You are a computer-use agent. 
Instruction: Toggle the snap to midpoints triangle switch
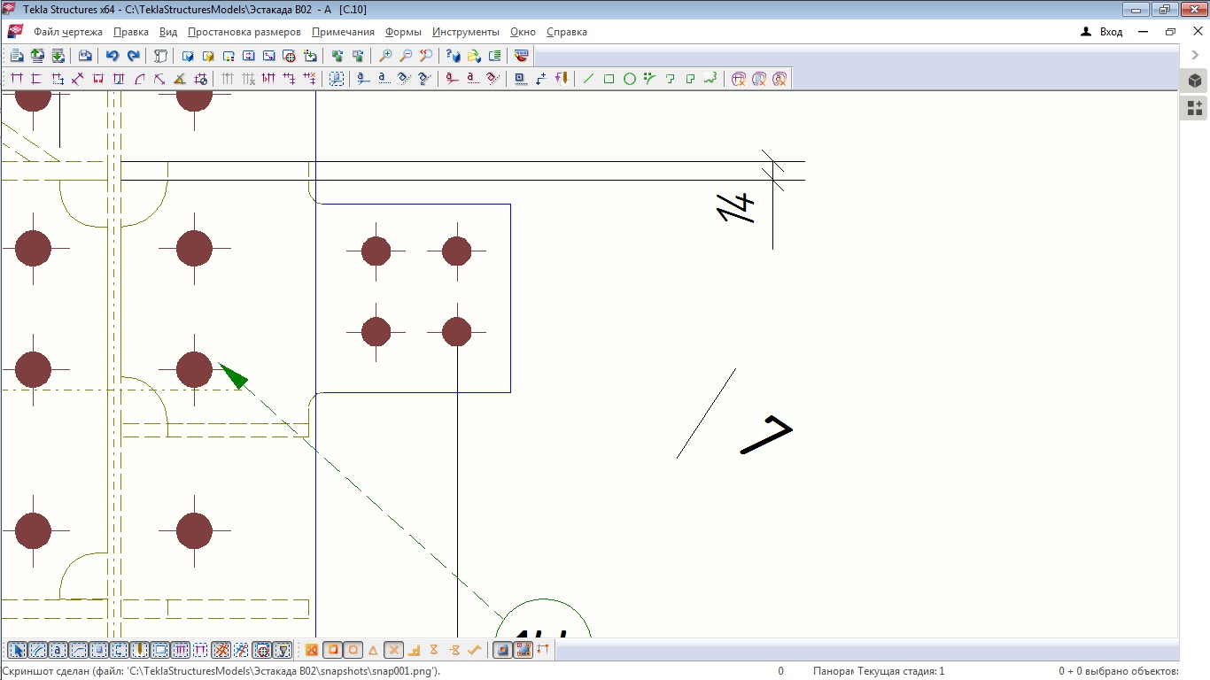pyautogui.click(x=373, y=650)
